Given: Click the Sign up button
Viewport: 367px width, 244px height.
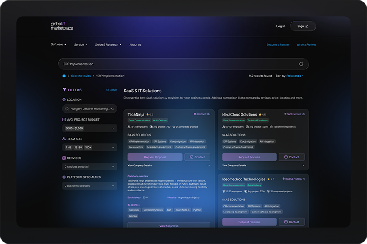Looking at the screenshot, I should pyautogui.click(x=303, y=26).
